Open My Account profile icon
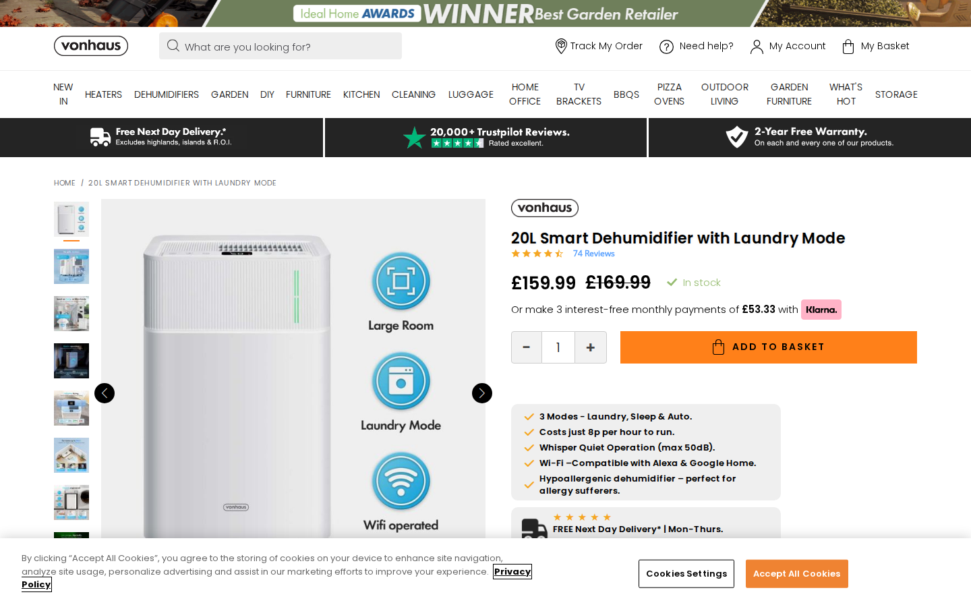Screen dimensions: 971x607 pyautogui.click(x=757, y=47)
